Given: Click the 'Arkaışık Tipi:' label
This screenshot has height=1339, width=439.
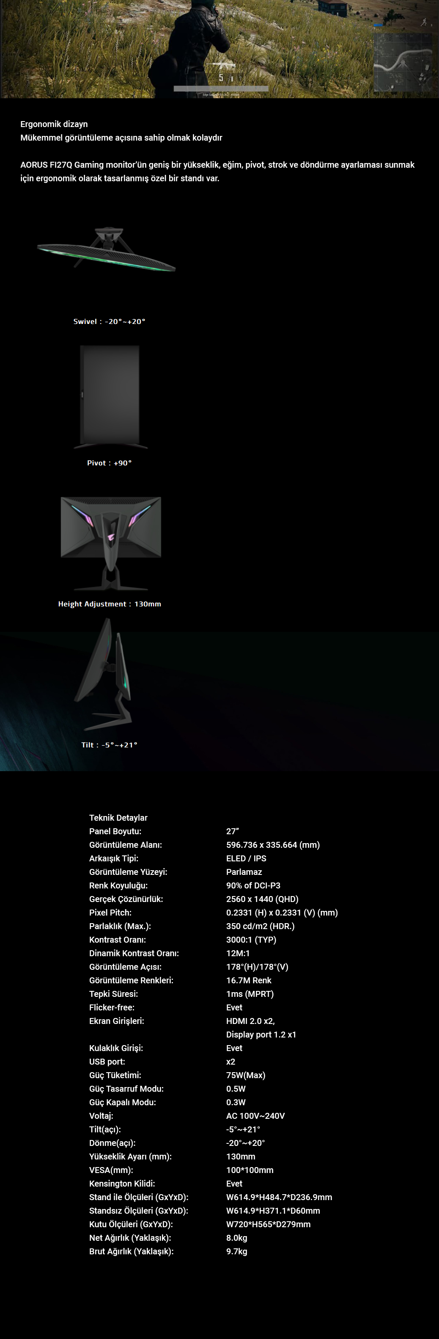Looking at the screenshot, I should click(x=114, y=858).
